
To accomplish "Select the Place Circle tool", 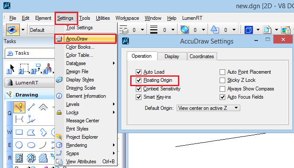I will (x=19, y=145).
